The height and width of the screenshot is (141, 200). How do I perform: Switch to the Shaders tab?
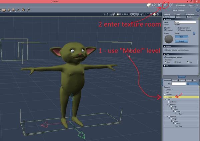[182, 80]
